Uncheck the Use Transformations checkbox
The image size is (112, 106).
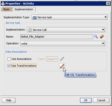coord(9,66)
